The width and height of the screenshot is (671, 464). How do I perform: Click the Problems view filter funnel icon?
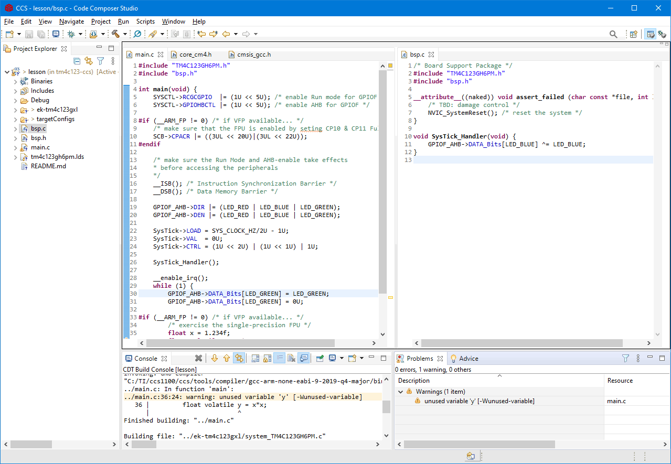[625, 359]
